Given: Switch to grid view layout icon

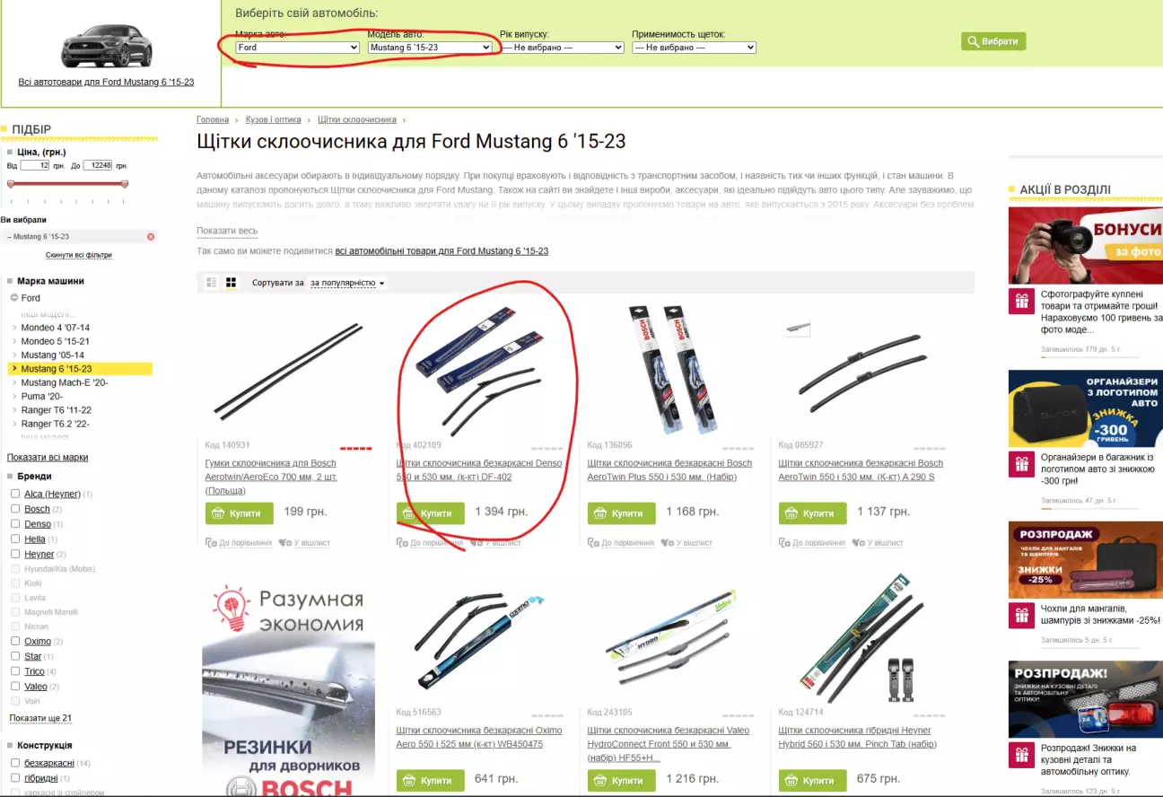Looking at the screenshot, I should pyautogui.click(x=231, y=283).
